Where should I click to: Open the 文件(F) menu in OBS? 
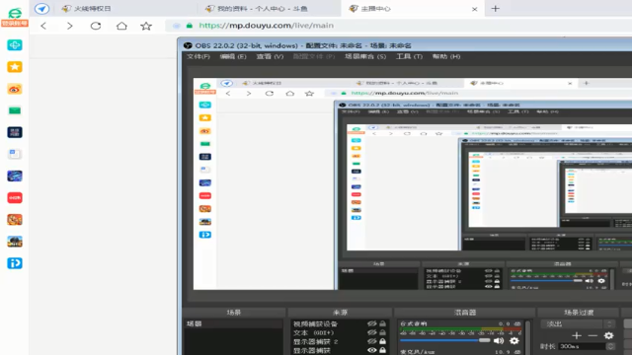[198, 57]
